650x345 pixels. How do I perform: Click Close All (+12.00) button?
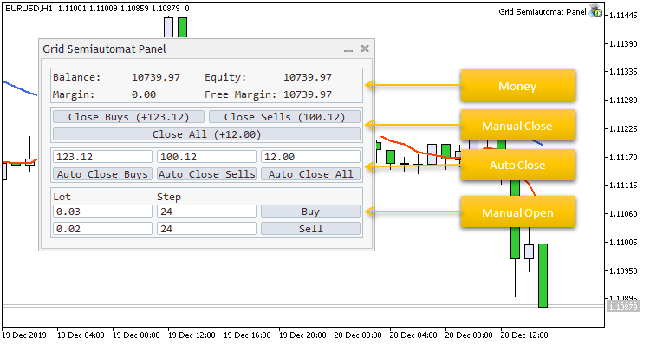pos(206,134)
